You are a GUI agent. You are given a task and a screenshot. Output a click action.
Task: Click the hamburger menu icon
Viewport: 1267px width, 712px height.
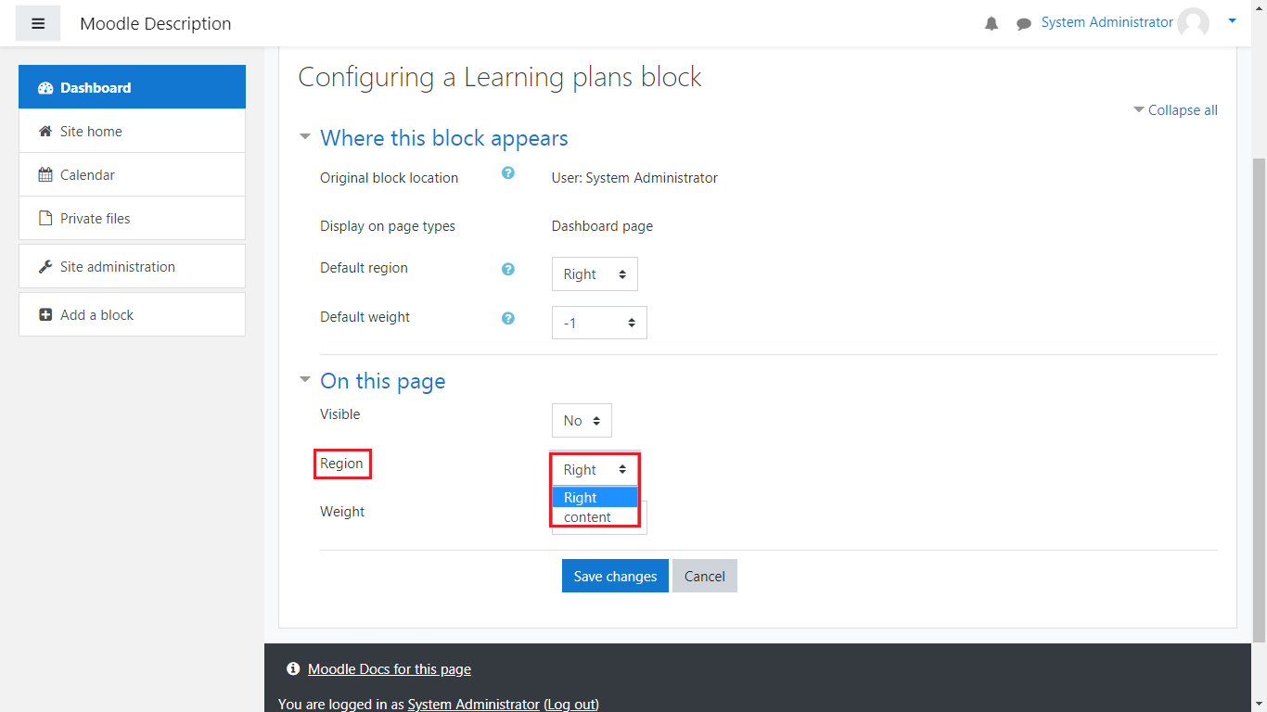38,23
